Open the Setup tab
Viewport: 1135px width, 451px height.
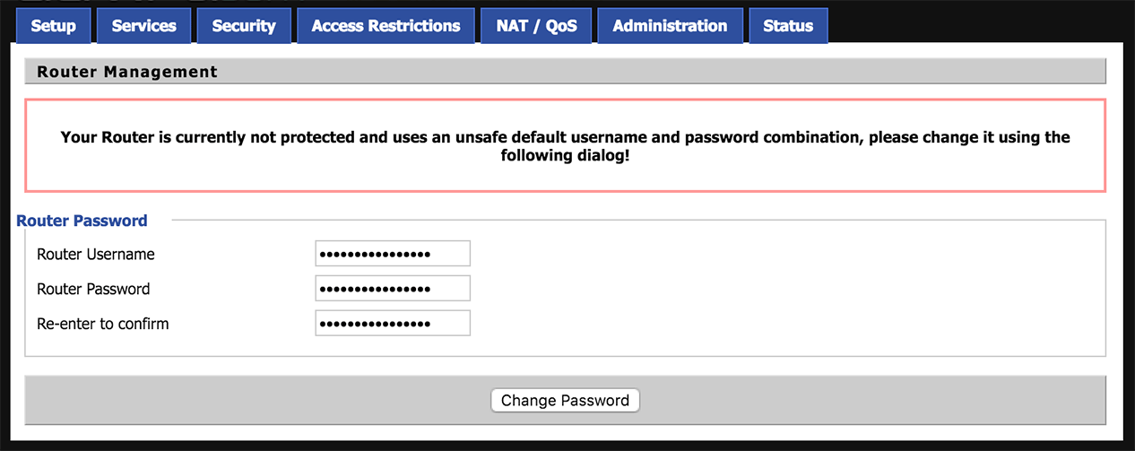[54, 26]
